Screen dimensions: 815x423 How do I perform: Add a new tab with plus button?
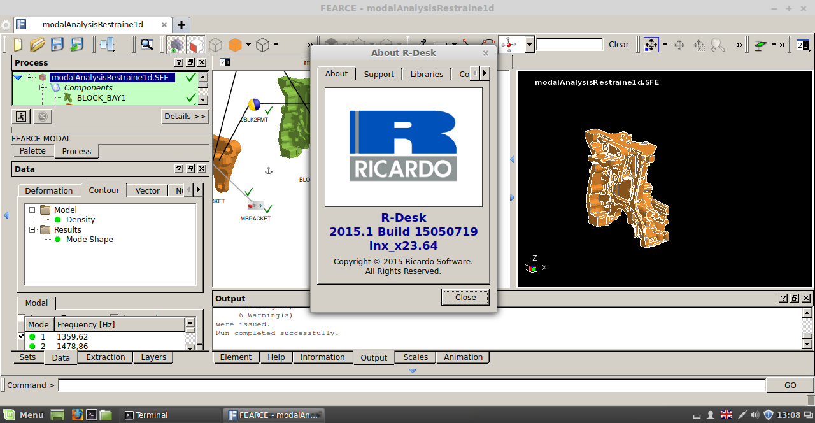[x=181, y=25]
